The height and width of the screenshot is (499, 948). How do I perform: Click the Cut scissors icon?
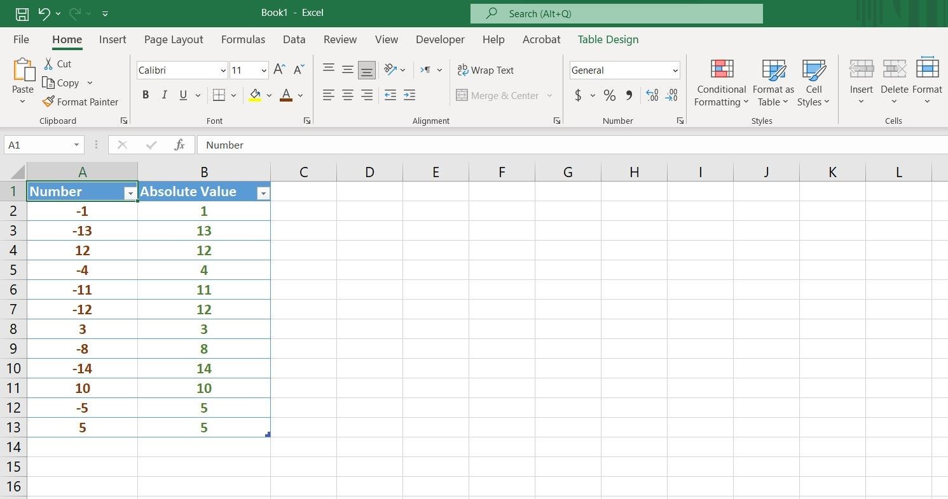pyautogui.click(x=48, y=63)
